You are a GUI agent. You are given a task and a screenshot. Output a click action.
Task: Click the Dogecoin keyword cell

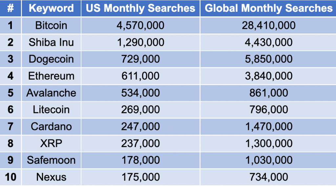point(51,59)
